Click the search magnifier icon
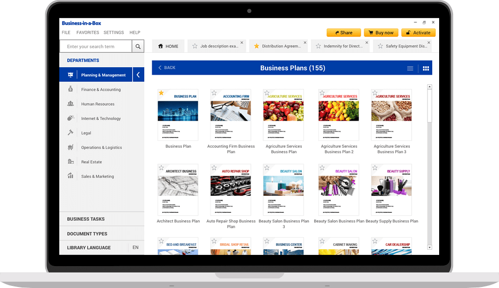The width and height of the screenshot is (499, 288). click(138, 46)
